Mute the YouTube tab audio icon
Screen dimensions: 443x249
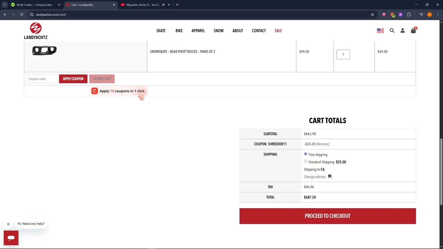click(x=163, y=5)
